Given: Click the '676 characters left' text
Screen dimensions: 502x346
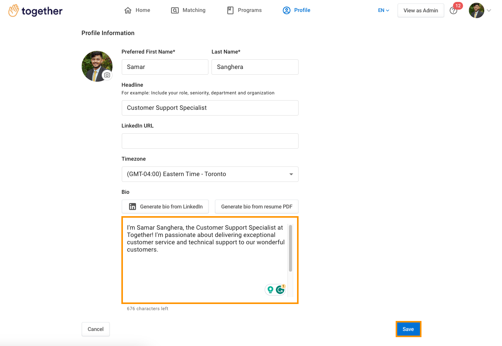Looking at the screenshot, I should tap(148, 309).
